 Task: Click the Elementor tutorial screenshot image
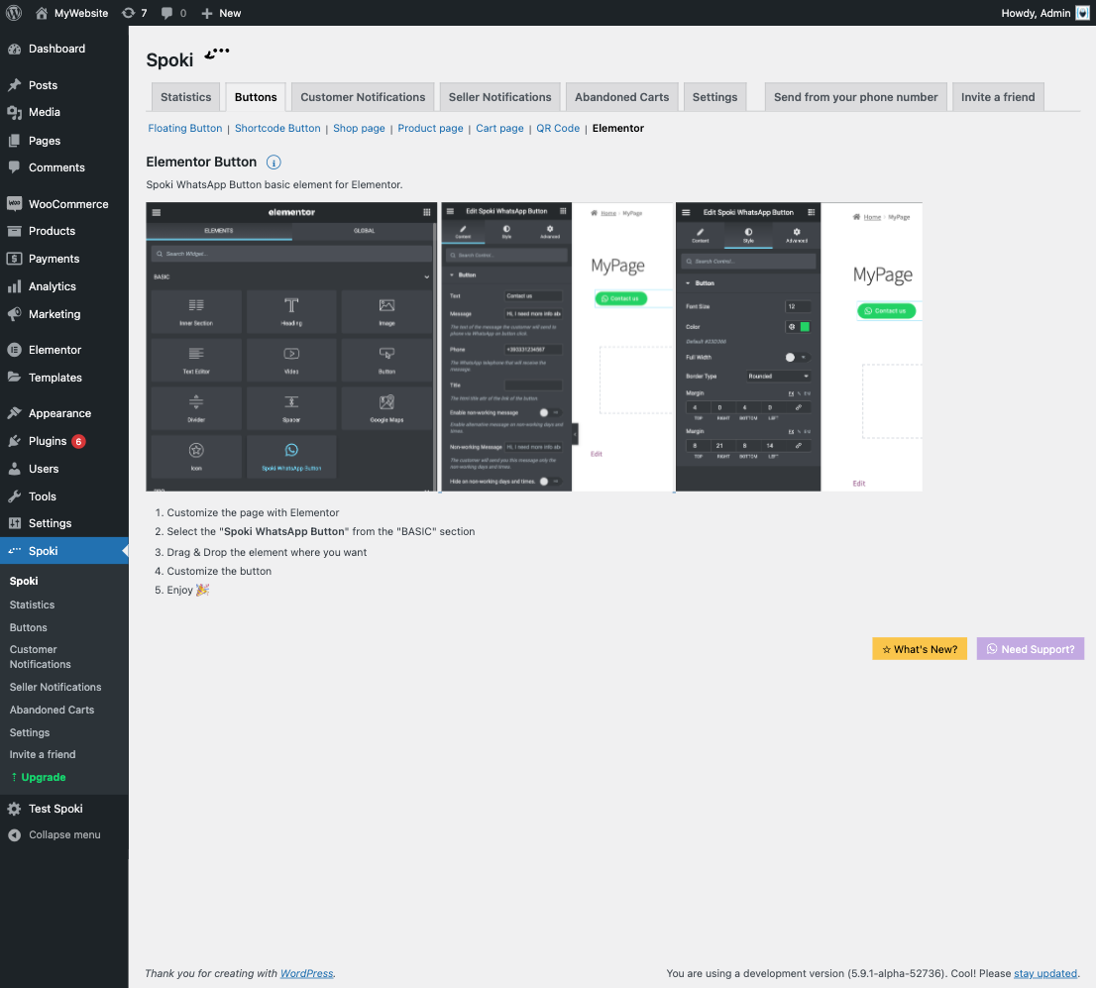(534, 347)
